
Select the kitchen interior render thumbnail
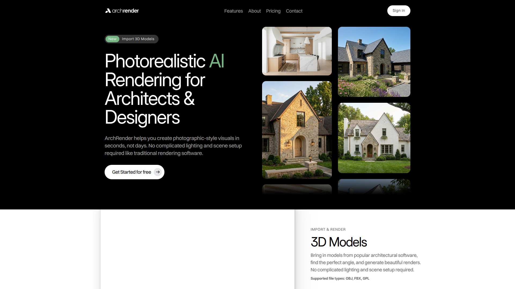[x=297, y=51]
